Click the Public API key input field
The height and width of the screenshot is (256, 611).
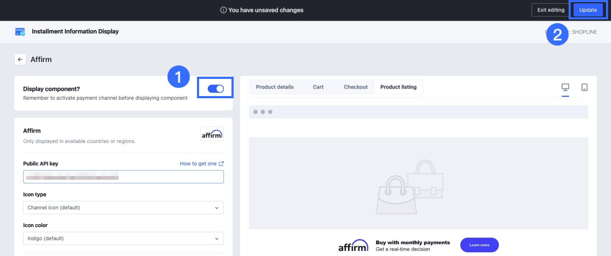point(123,177)
